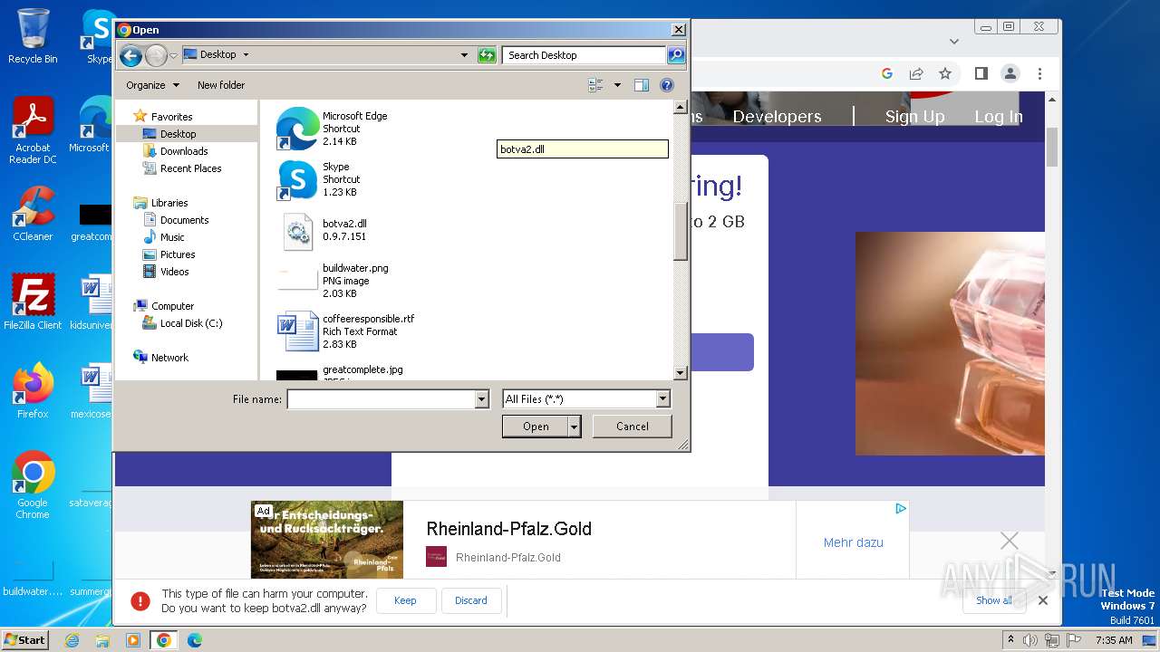The image size is (1160, 652).
Task: Open Chrome three-dot menu
Action: coord(1040,73)
